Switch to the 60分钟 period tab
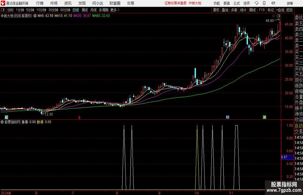This screenshot has height=195, width=303. (65, 10)
